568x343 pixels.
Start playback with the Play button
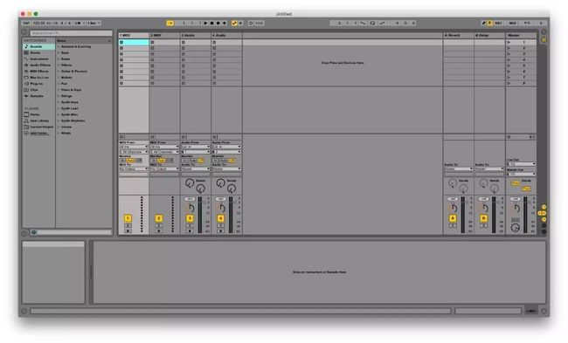[x=205, y=24]
